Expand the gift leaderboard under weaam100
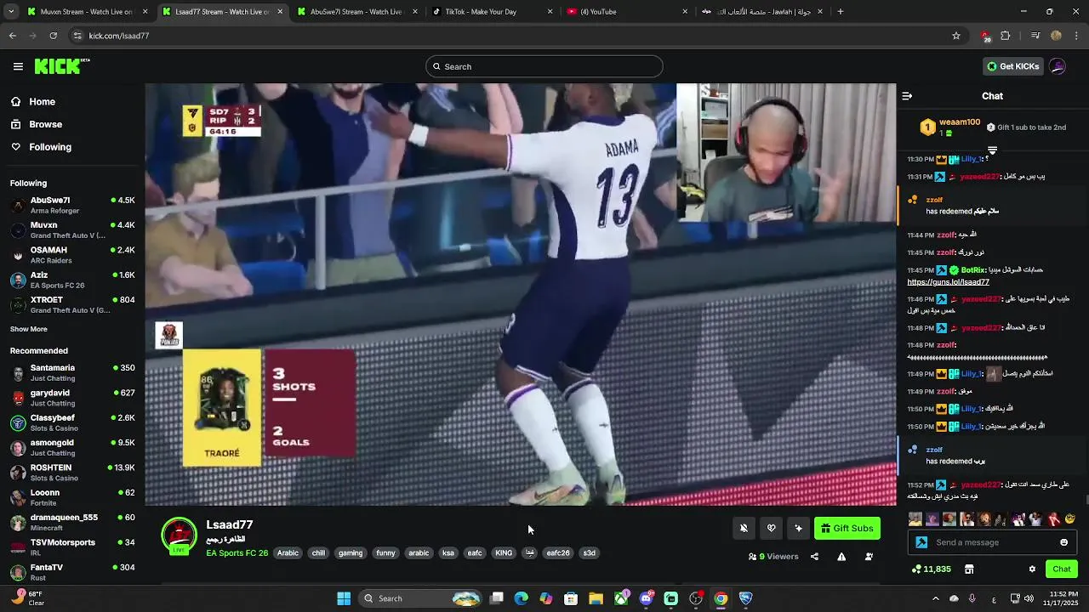Image resolution: width=1089 pixels, height=612 pixels. 992,150
